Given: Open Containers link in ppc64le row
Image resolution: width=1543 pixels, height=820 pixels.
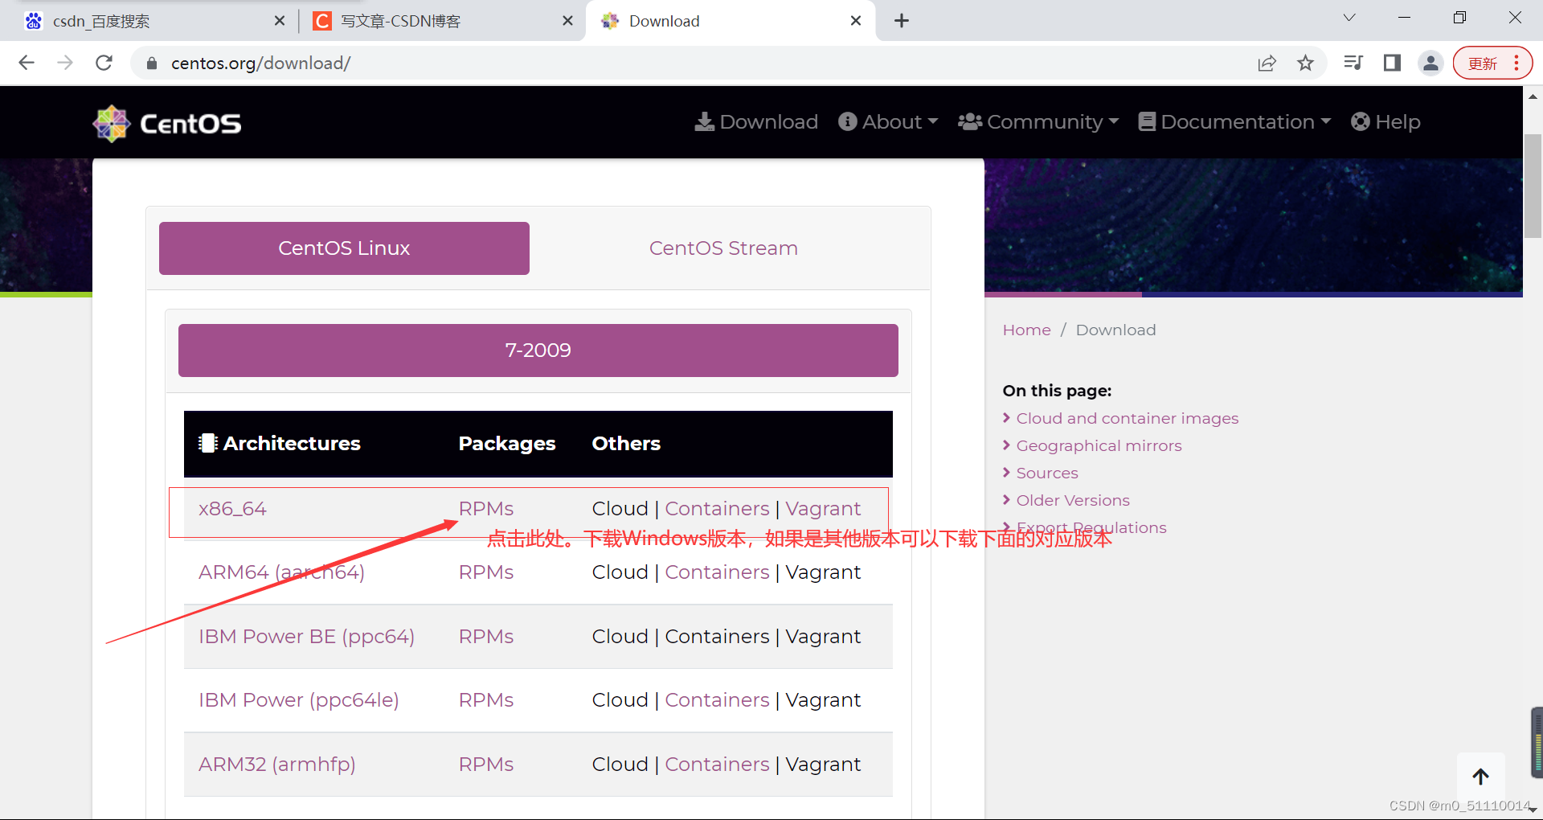Looking at the screenshot, I should (718, 700).
